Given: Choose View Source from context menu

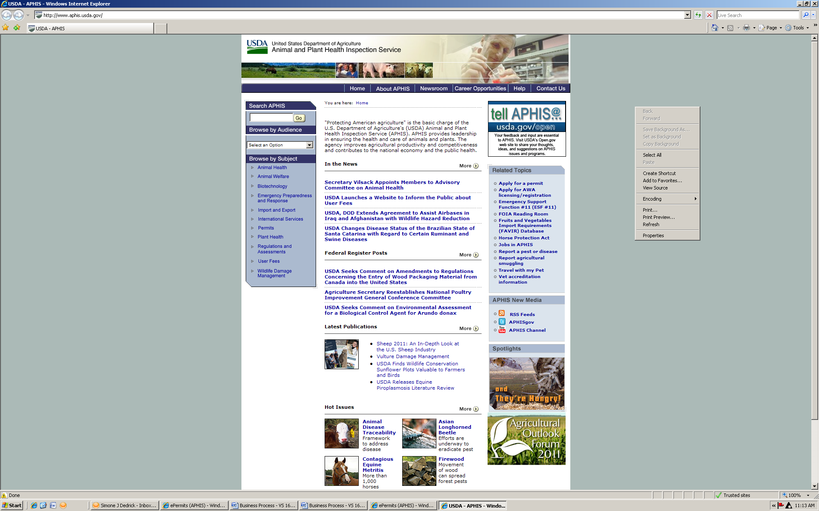Looking at the screenshot, I should [x=655, y=188].
